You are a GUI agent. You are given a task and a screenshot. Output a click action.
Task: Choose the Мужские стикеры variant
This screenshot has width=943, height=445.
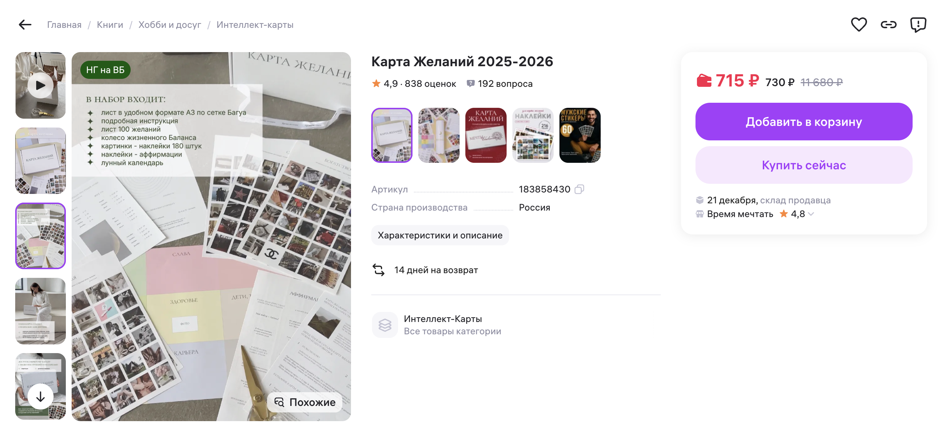(x=579, y=135)
